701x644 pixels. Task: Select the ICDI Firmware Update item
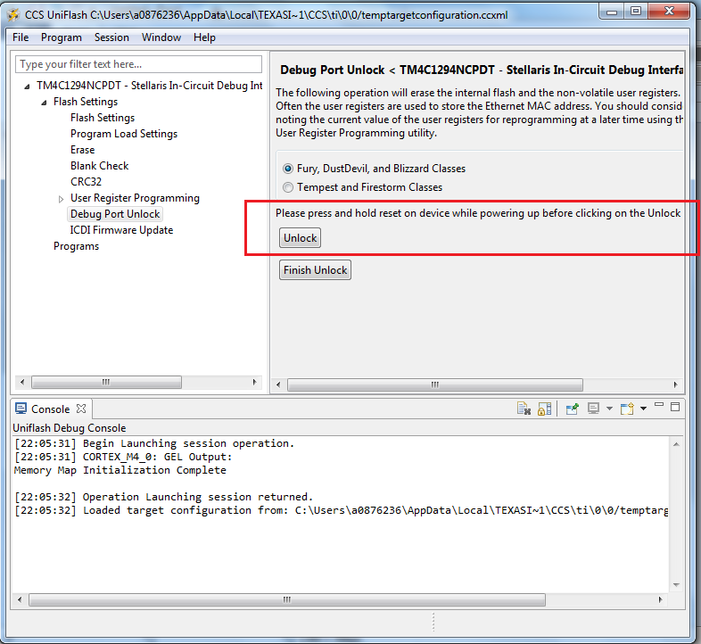point(121,230)
